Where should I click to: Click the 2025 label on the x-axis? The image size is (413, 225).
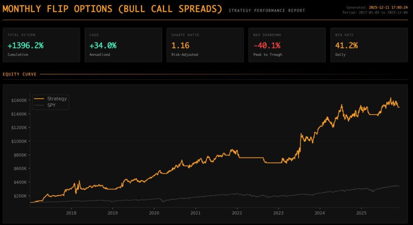click(361, 213)
